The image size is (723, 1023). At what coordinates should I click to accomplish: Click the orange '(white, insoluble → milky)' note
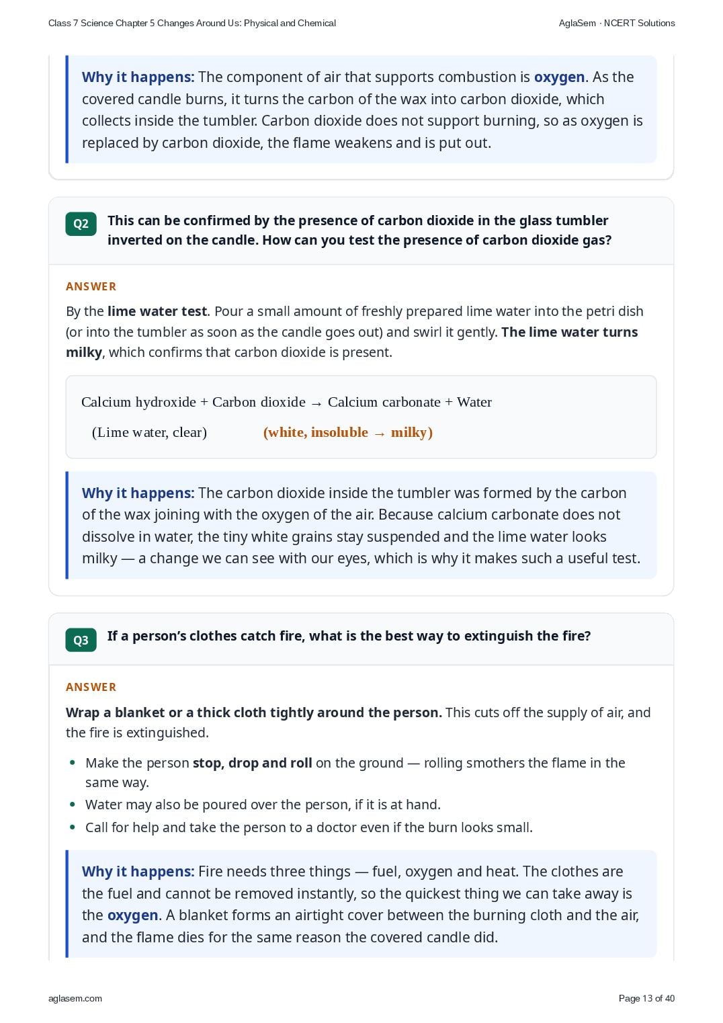[348, 432]
